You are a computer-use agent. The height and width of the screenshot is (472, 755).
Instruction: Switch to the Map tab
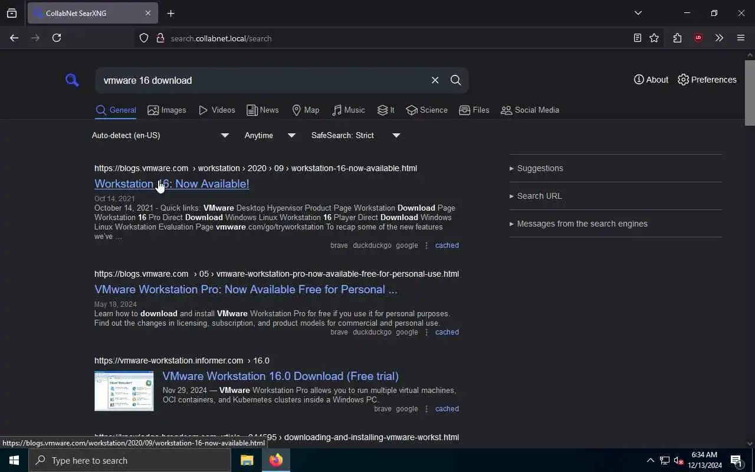point(306,110)
